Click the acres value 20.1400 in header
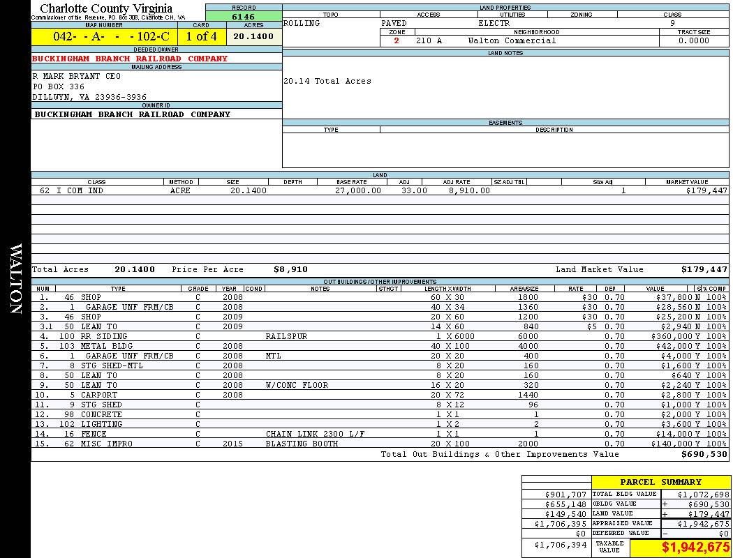Viewport: 733px width, 558px height. (253, 36)
